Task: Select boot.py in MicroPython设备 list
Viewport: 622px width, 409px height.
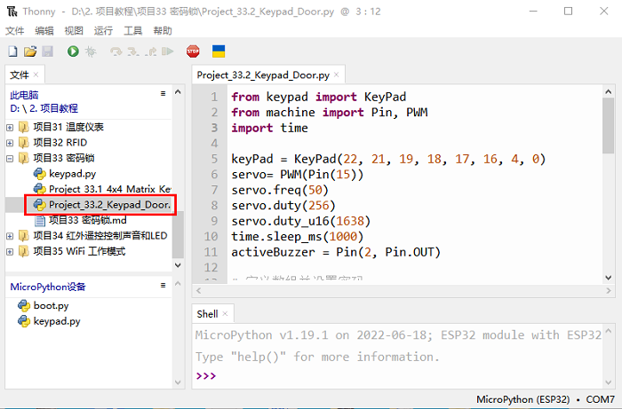Action: coord(51,305)
